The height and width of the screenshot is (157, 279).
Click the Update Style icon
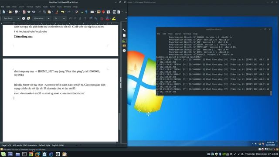[x=24, y=18]
